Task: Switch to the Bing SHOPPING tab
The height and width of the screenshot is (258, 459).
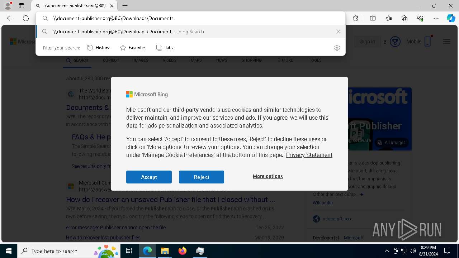Action: point(252,60)
